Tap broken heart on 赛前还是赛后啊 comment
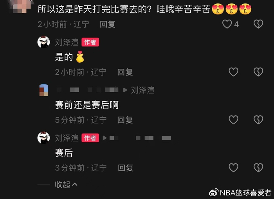This screenshot has height=199, width=274. [x=258, y=120]
